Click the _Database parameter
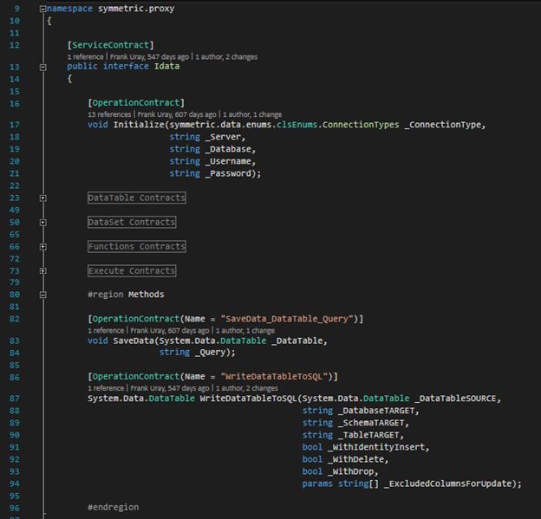Screen dimensions: 541x519 pos(228,149)
